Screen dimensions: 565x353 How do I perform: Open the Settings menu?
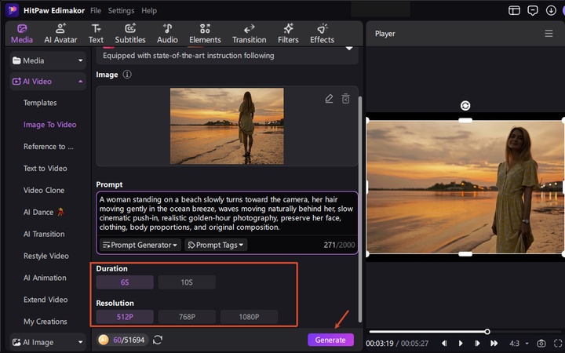point(121,11)
